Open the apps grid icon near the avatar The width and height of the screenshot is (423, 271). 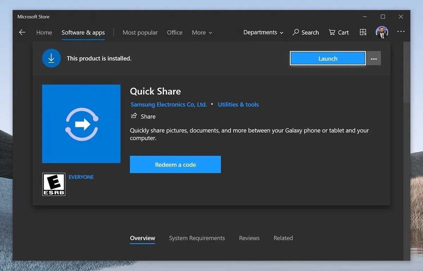[363, 32]
